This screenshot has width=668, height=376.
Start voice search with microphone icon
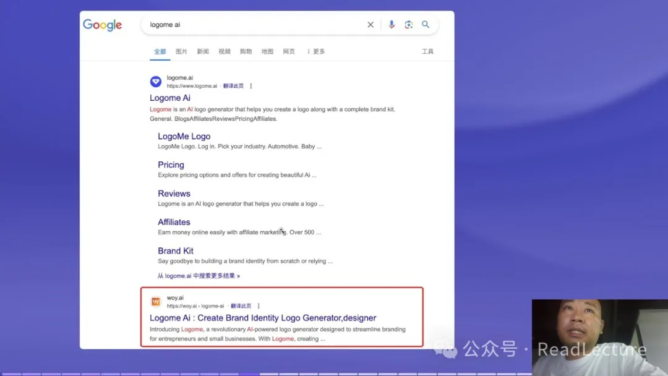point(392,25)
